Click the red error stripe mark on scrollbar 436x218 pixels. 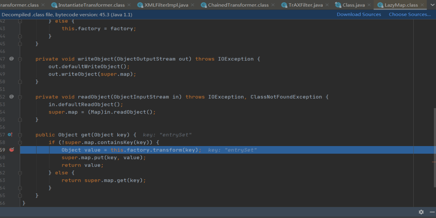click(x=434, y=161)
